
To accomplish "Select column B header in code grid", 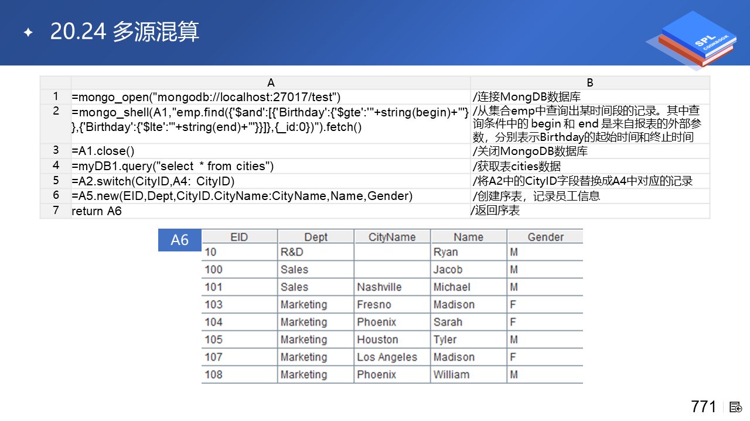I will click(590, 82).
